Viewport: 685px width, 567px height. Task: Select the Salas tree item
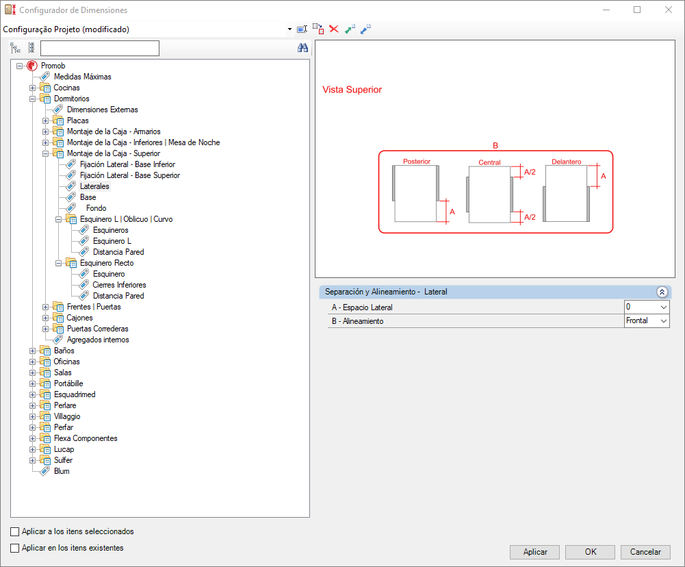(63, 373)
